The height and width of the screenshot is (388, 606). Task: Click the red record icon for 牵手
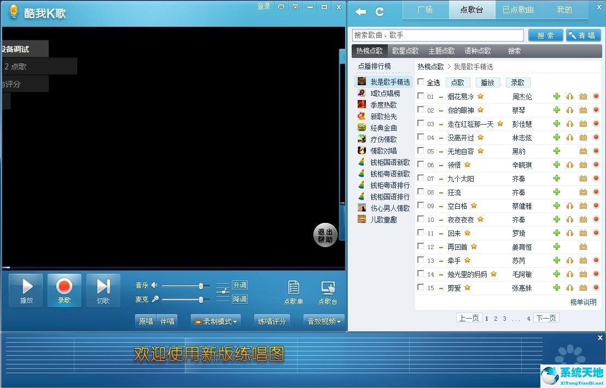[x=596, y=260]
